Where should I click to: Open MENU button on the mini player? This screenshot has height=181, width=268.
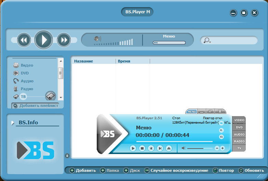(x=191, y=111)
